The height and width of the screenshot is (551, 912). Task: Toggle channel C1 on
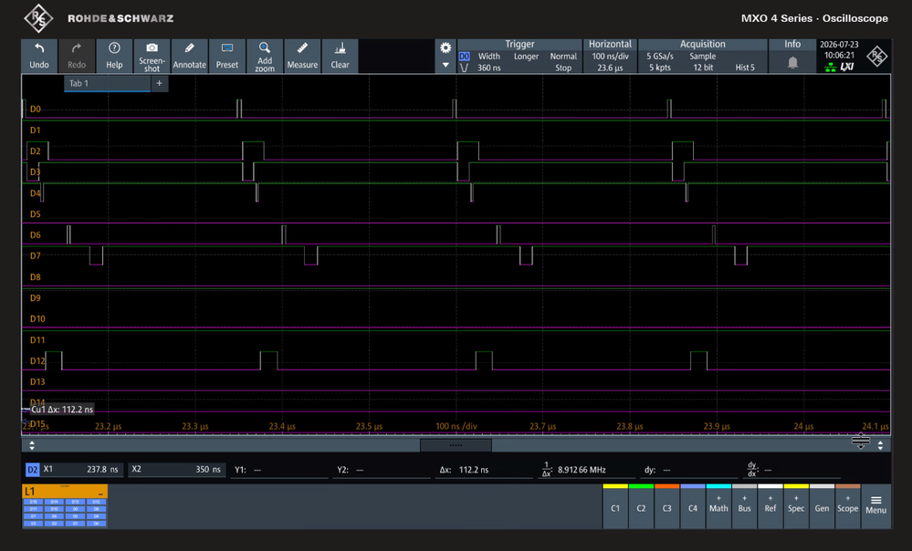615,505
